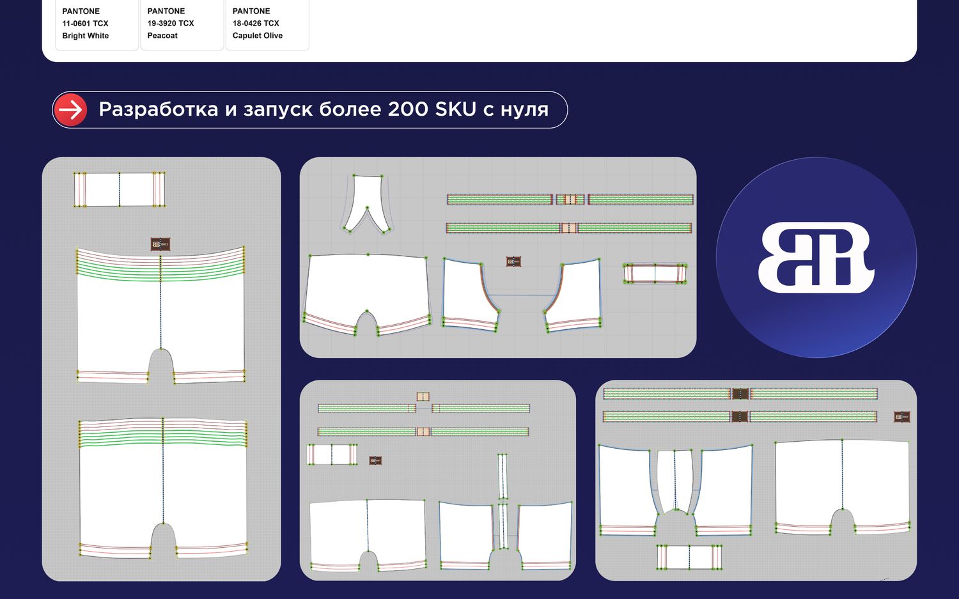This screenshot has width=959, height=599.
Task: Click the text '11-0601 TCX'
Action: click(x=85, y=24)
